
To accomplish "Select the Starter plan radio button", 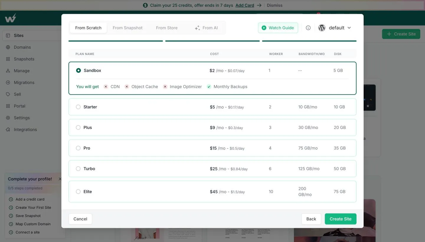I will (78, 107).
